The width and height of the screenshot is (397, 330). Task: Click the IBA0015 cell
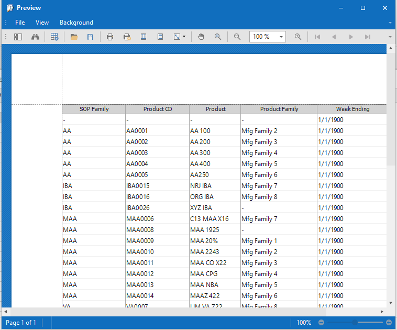(158, 186)
